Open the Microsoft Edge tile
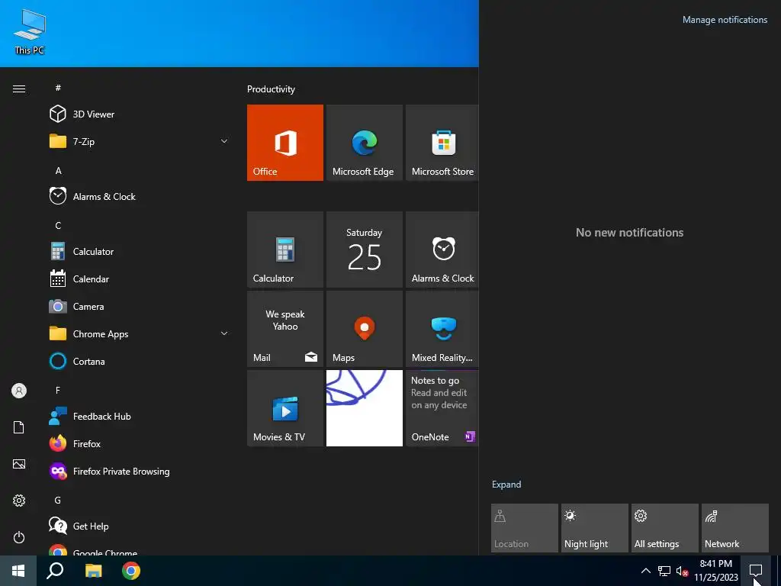The height and width of the screenshot is (586, 781). [x=364, y=143]
